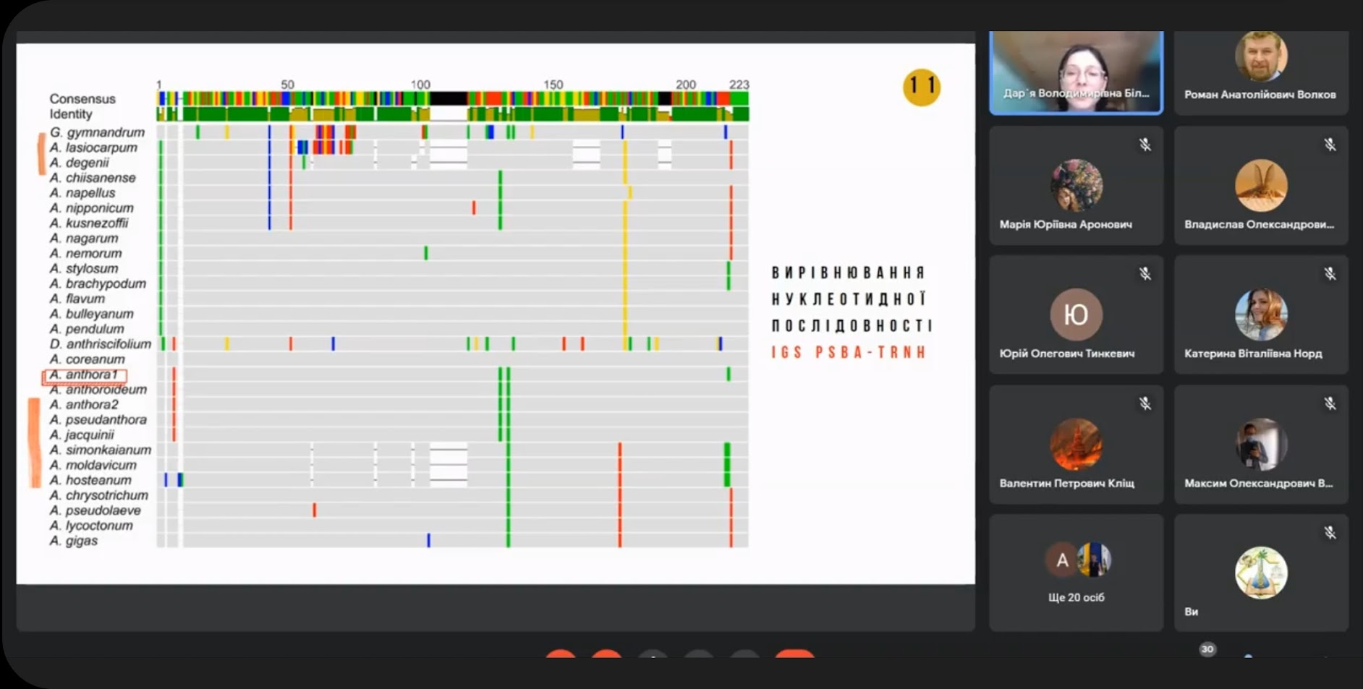Screen dimensions: 1363x689
Task: Click muted mic icon on Владислав Олександрович tile
Action: pos(1330,145)
